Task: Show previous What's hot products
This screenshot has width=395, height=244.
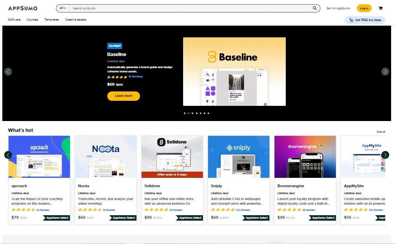Action: [x=8, y=155]
